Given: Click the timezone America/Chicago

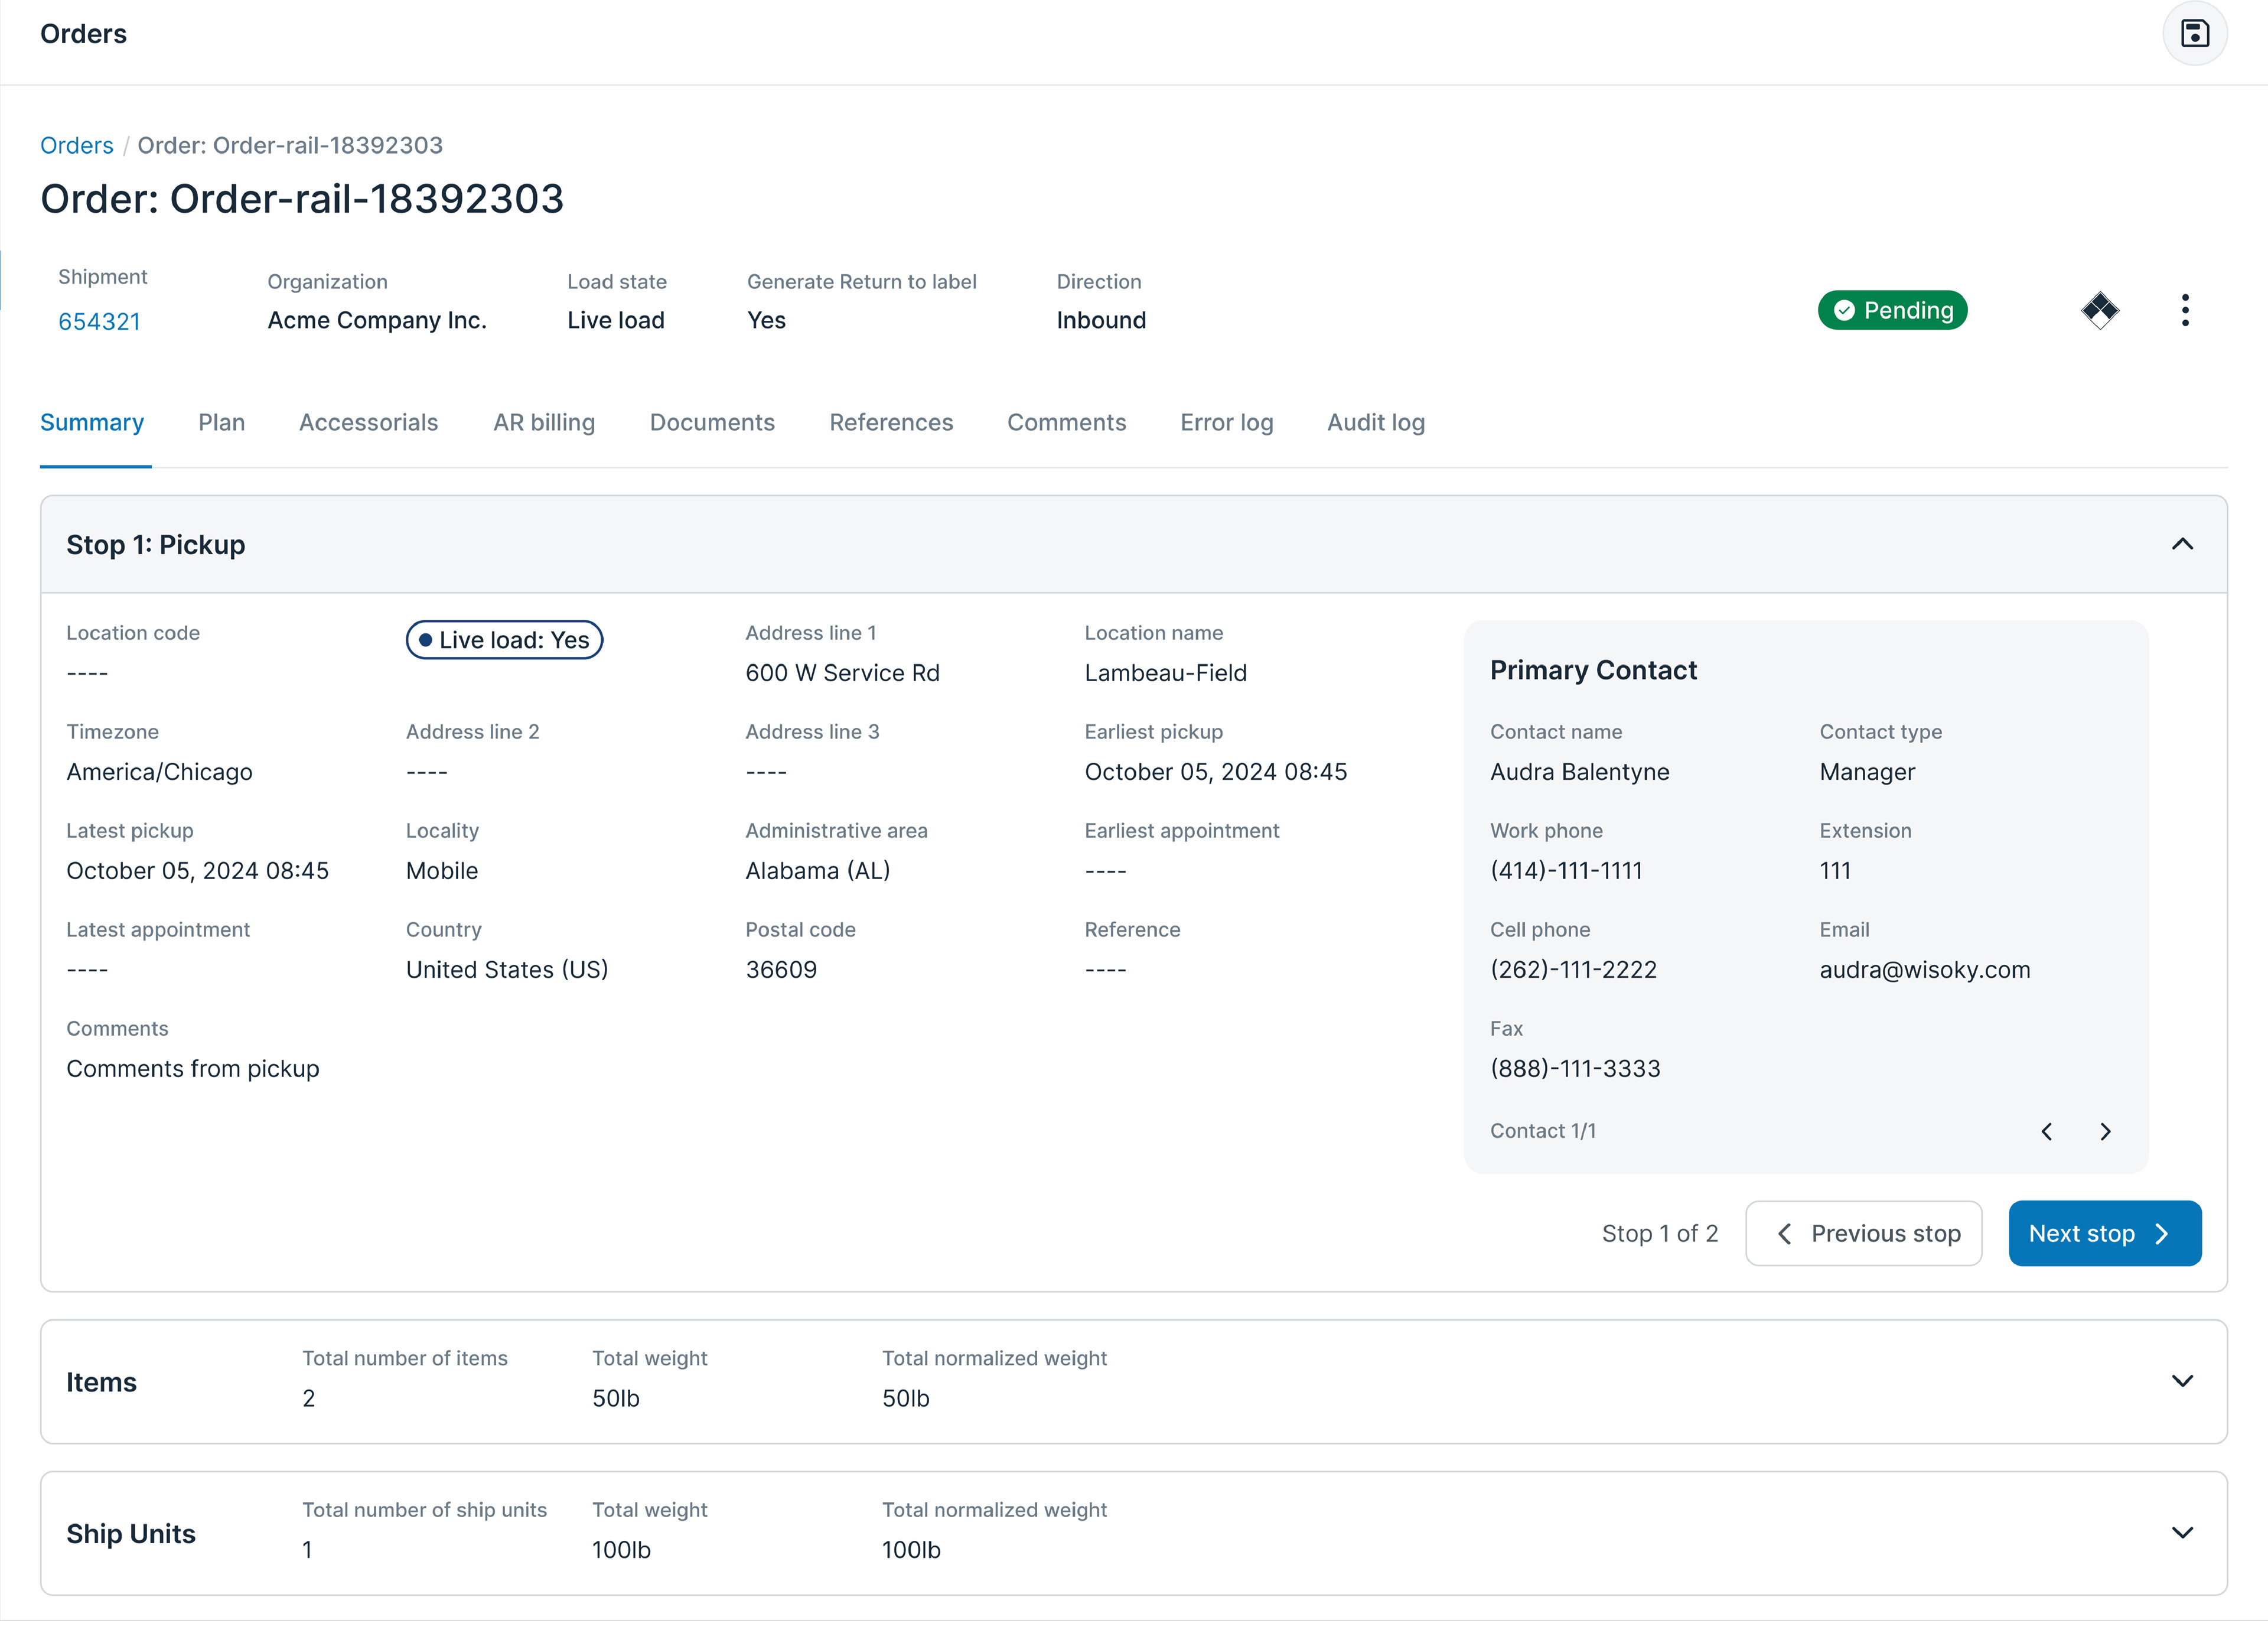Looking at the screenshot, I should [x=159, y=772].
